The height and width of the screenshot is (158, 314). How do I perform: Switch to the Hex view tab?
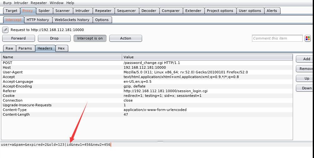[61, 48]
